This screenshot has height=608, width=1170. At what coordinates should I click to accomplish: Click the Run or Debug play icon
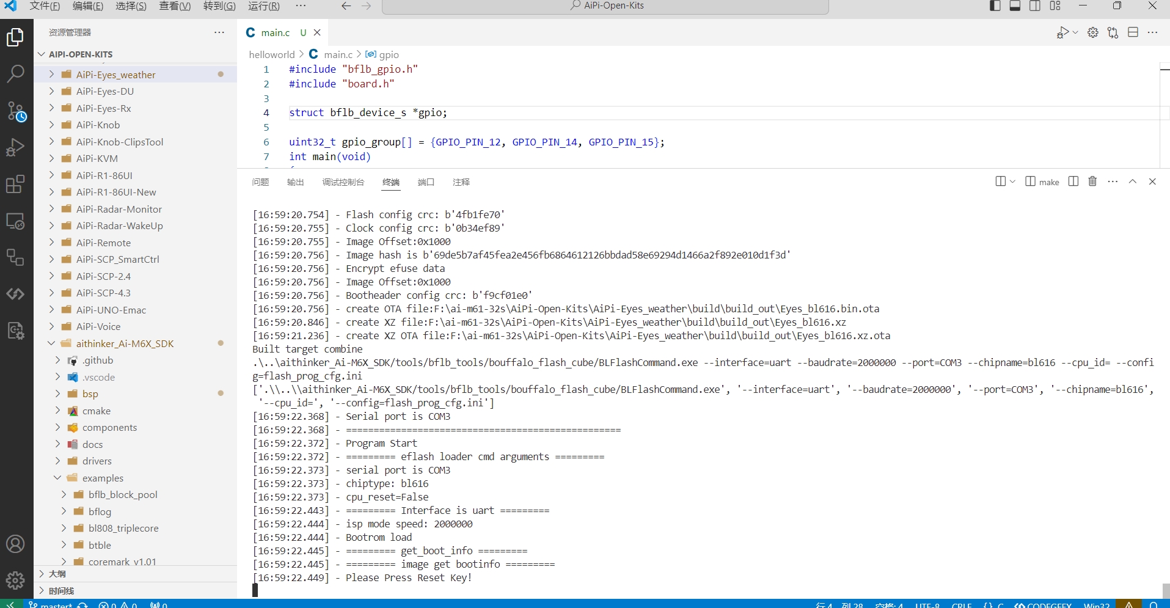[1062, 32]
